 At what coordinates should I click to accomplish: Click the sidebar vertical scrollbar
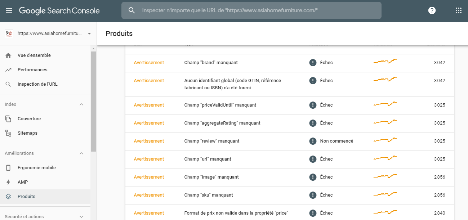pyautogui.click(x=94, y=101)
